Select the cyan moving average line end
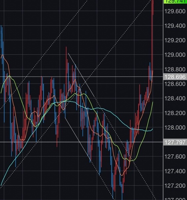This screenshot has height=200, width=187. tap(152, 129)
